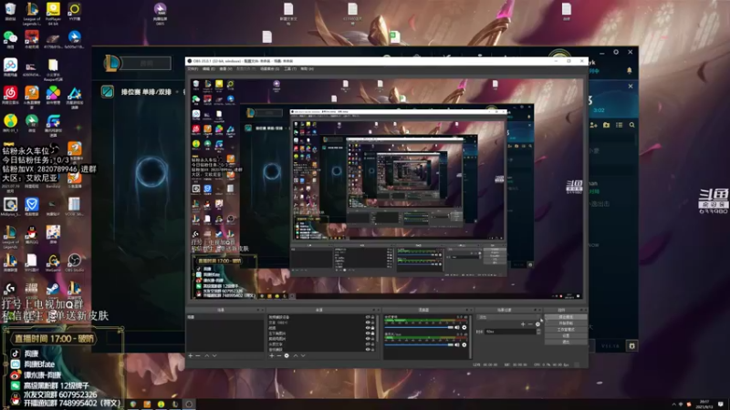730x410 pixels.
Task: Open notification center in taskbar corner
Action: click(x=721, y=404)
